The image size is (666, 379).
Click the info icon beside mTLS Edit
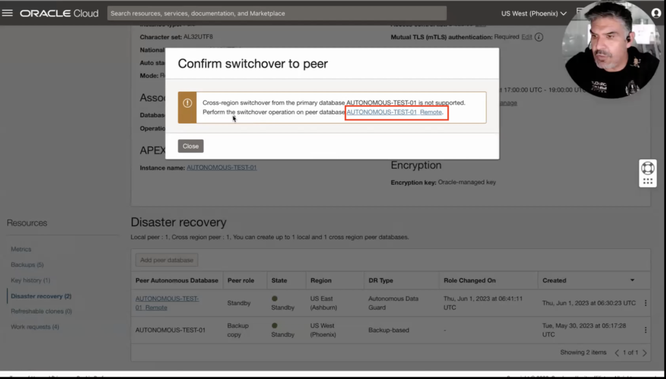[x=539, y=38]
